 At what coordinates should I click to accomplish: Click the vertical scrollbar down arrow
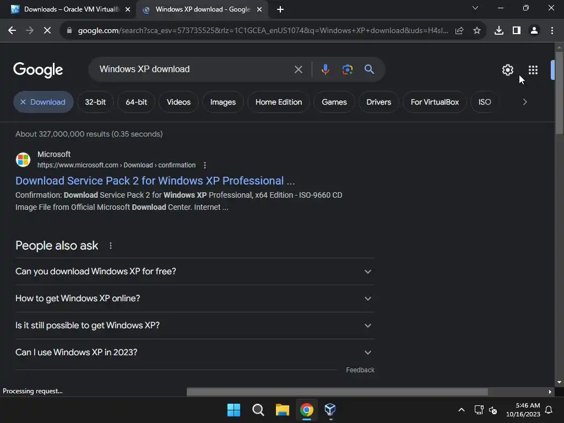click(559, 382)
